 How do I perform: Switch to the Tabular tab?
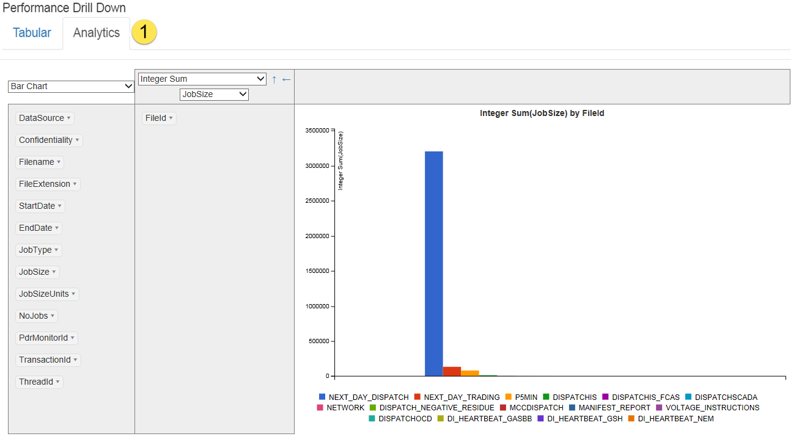click(32, 33)
